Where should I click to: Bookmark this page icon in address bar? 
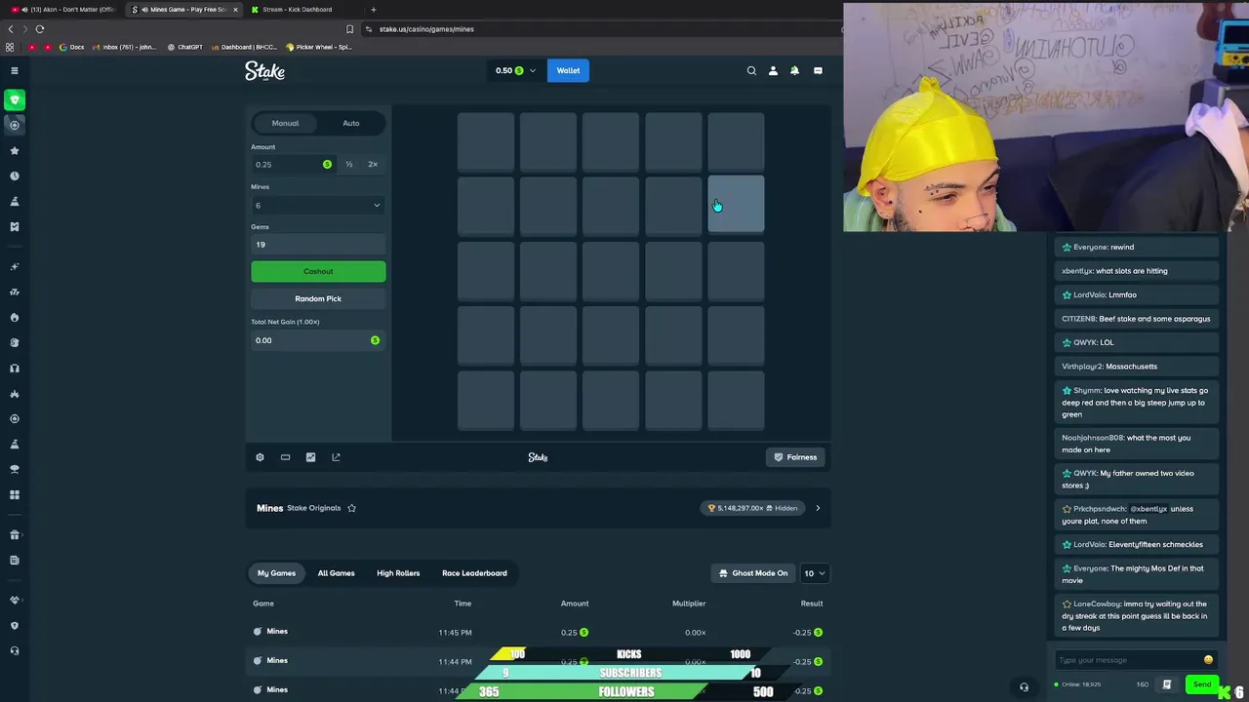pyautogui.click(x=349, y=29)
